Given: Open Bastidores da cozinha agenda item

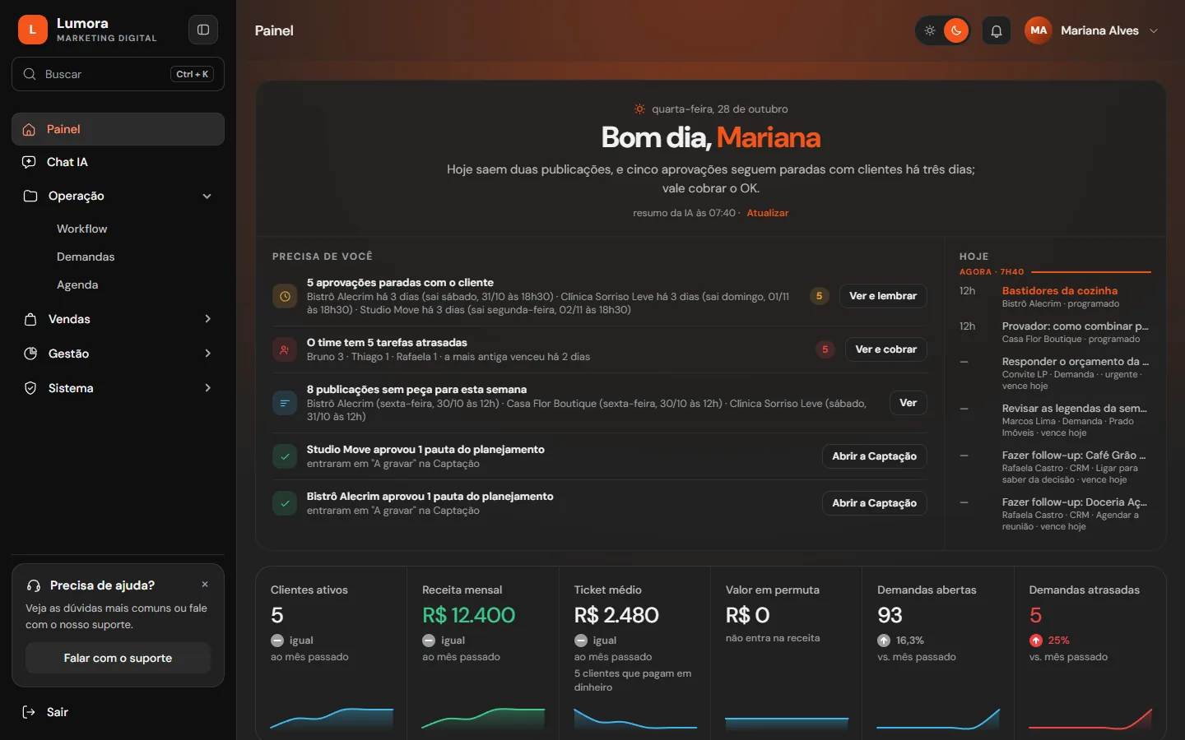Looking at the screenshot, I should [1055, 297].
